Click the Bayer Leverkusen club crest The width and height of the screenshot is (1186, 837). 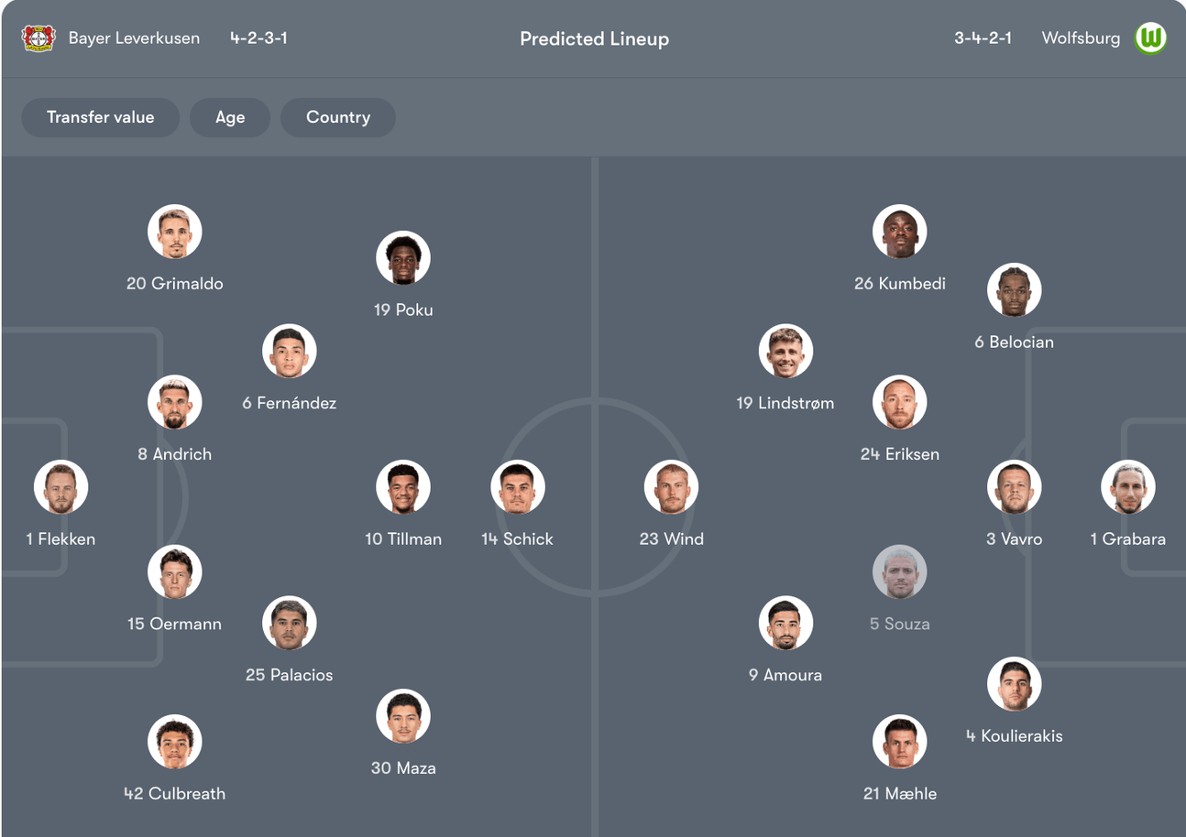point(38,38)
